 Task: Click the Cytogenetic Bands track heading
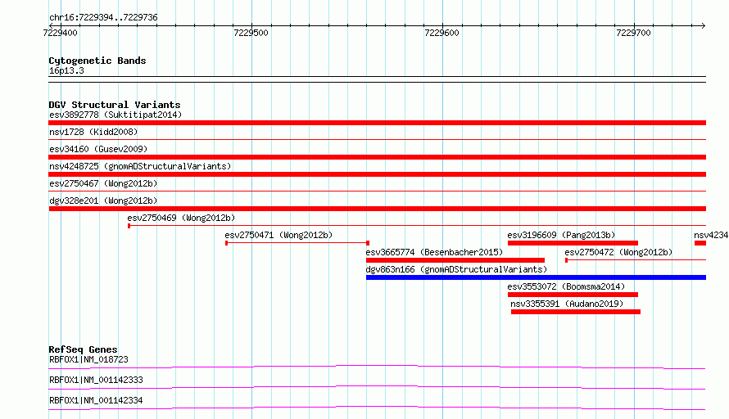tap(97, 61)
